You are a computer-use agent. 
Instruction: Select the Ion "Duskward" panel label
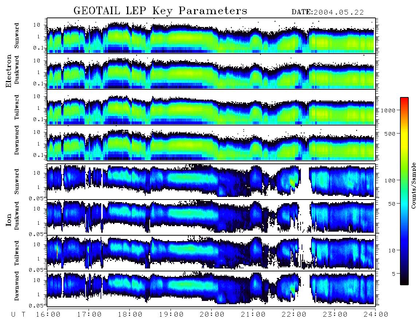click(17, 216)
